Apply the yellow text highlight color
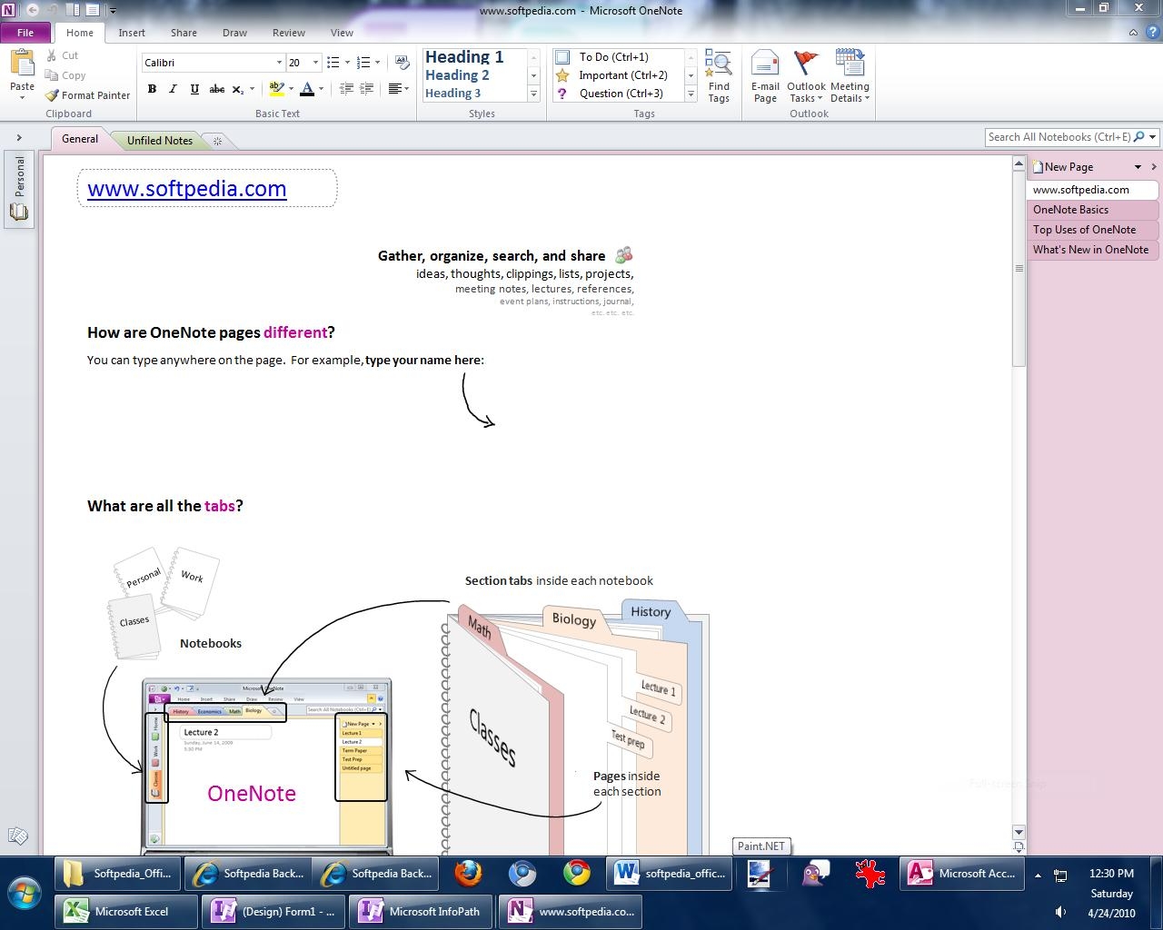 (x=276, y=89)
